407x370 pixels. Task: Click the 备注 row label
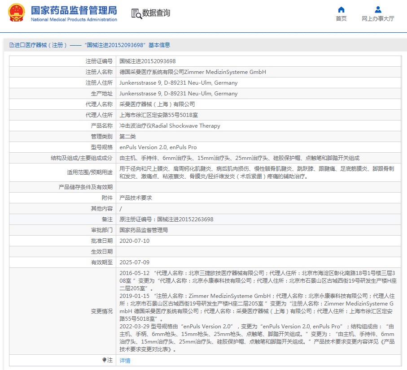pos(107,219)
